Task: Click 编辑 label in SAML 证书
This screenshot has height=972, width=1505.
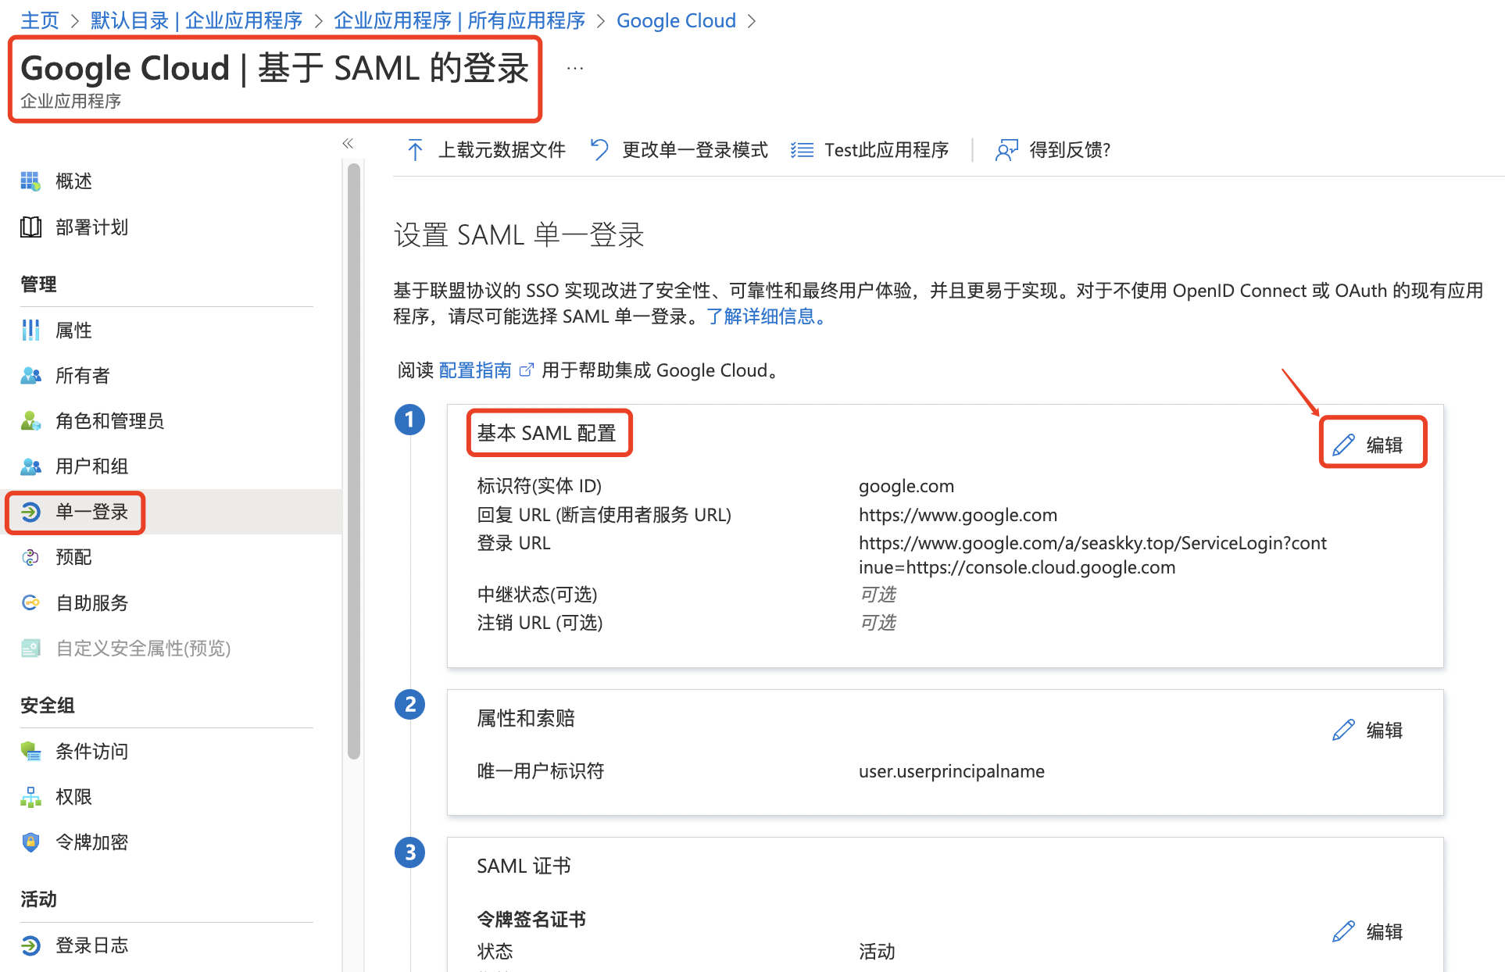Action: [1385, 931]
